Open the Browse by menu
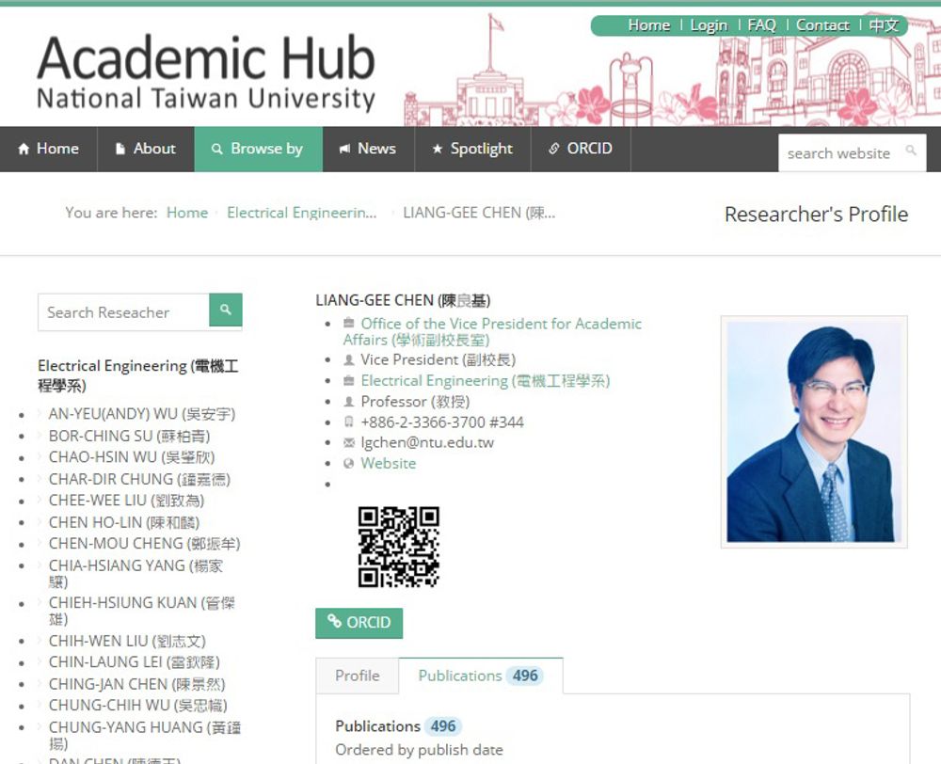Image resolution: width=941 pixels, height=764 pixels. click(259, 149)
